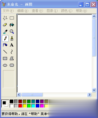Choose the Eraser tool
The image size is (98, 118).
pos(5,25)
